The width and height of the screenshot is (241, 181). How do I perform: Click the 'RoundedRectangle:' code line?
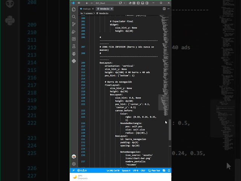tap(131, 123)
